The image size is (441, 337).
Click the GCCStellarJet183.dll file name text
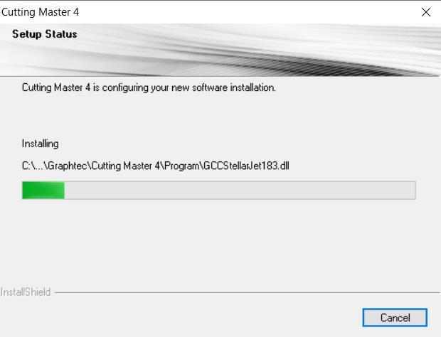[246, 166]
